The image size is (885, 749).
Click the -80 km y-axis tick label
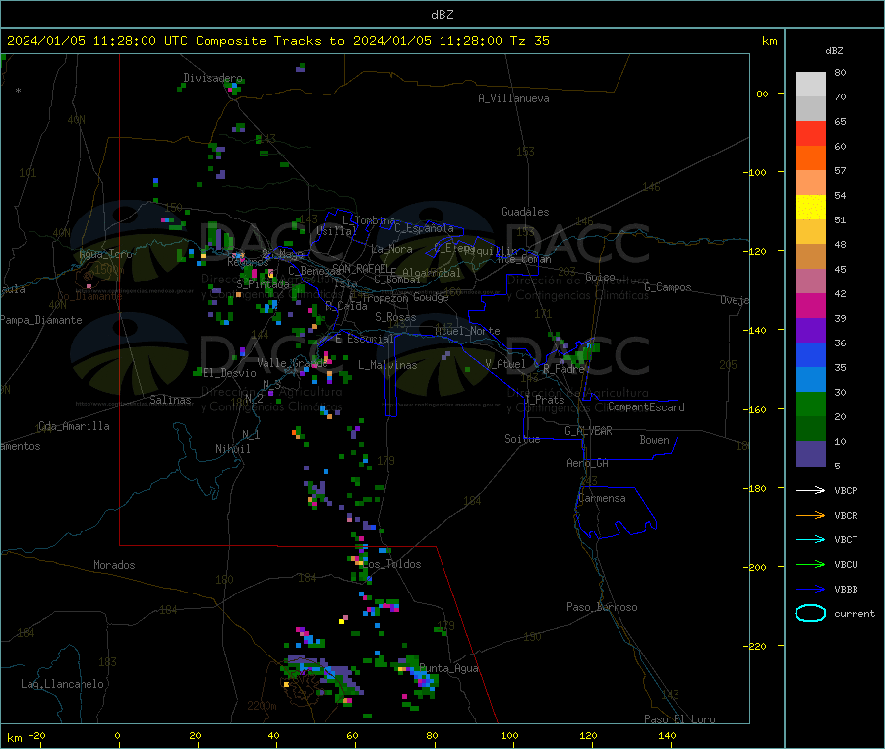[x=759, y=94]
